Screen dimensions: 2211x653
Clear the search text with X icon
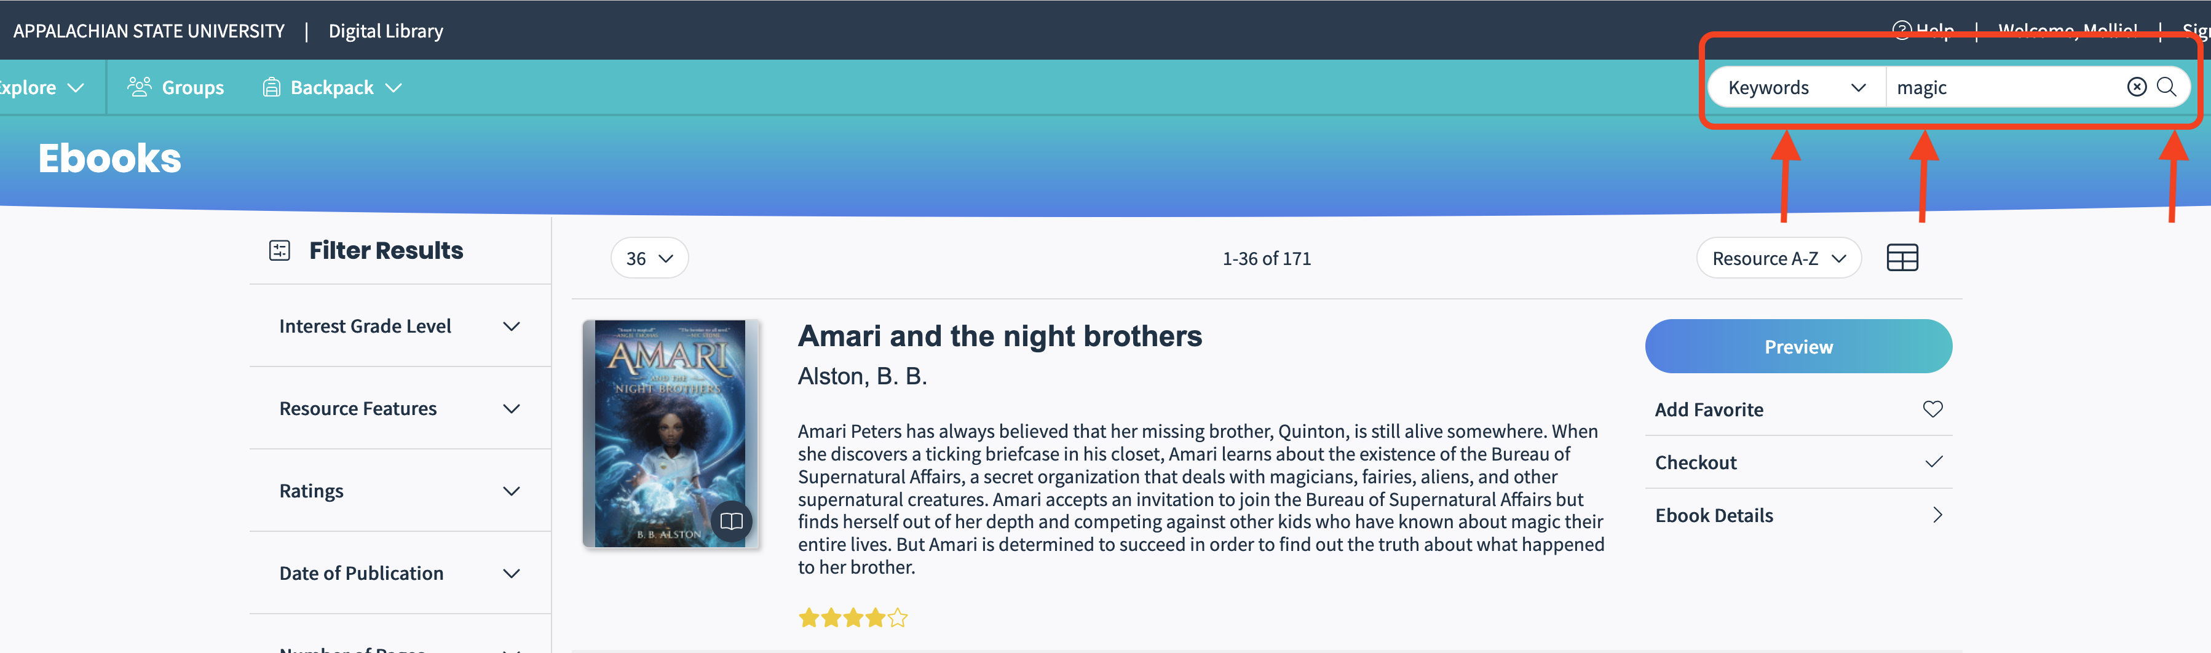click(2137, 87)
